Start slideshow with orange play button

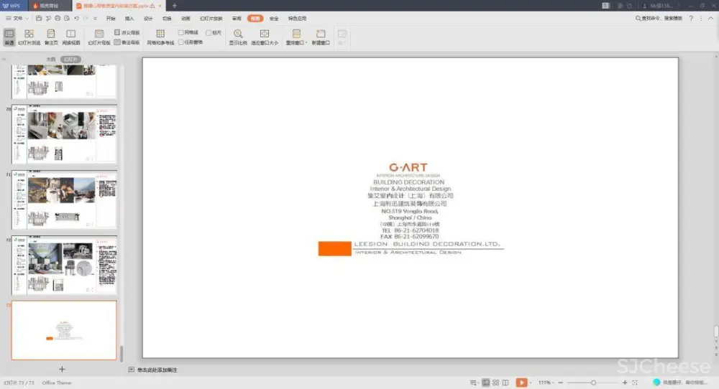[x=521, y=383]
